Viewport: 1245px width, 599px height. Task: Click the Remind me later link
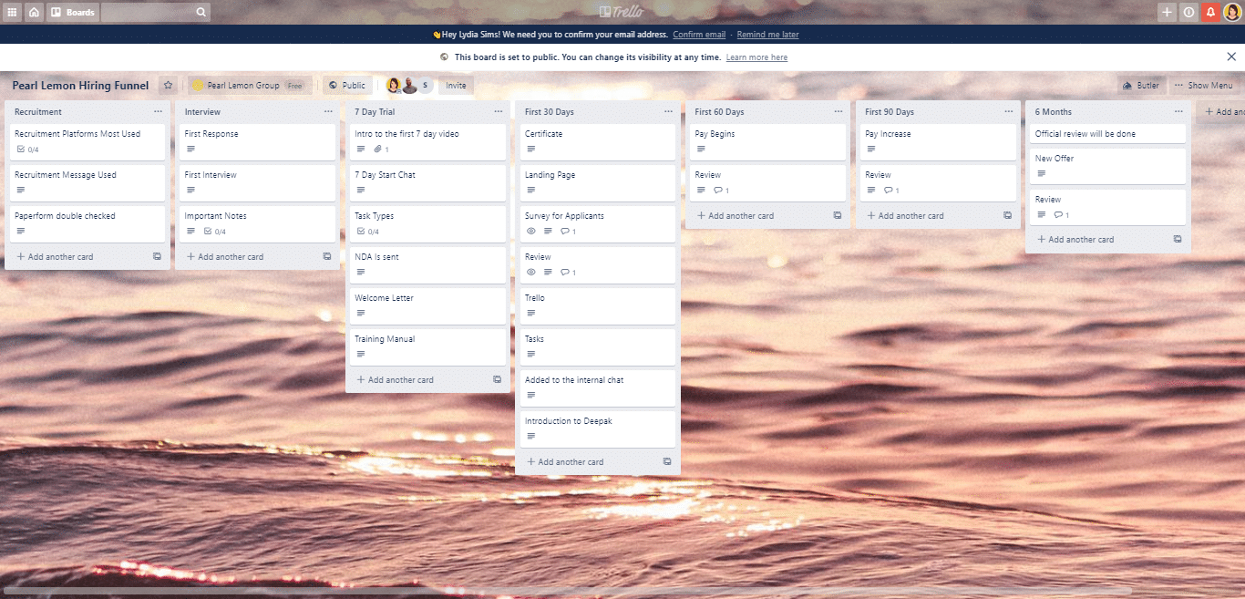(x=767, y=35)
